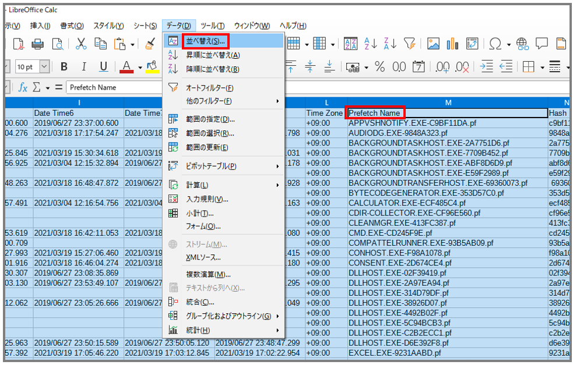The image size is (573, 365).
Task: Click the formula input field
Action: 114,87
